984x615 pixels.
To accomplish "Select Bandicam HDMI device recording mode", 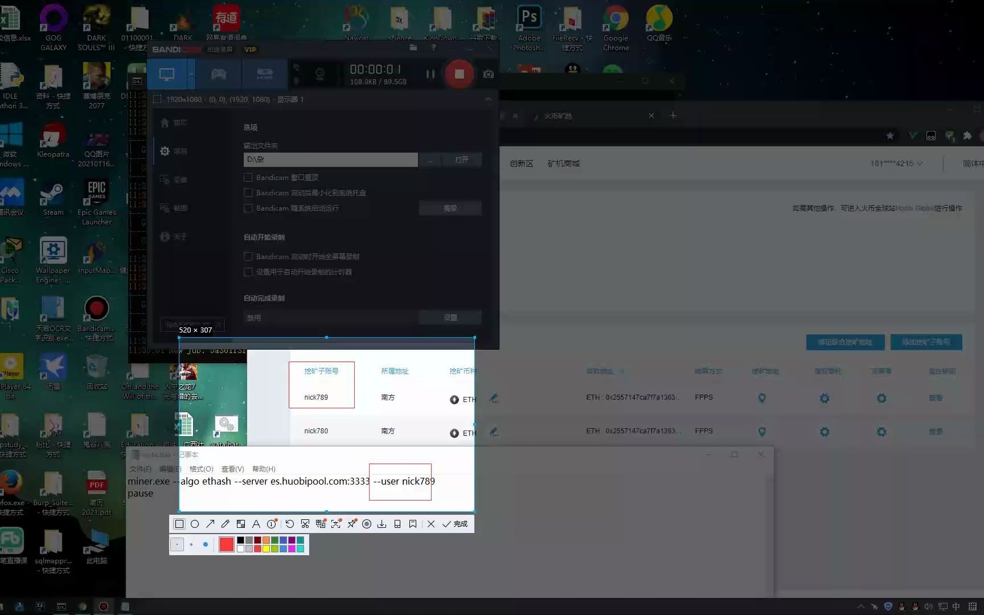I will [x=265, y=74].
